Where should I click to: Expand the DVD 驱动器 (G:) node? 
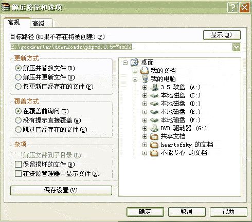coord(145,128)
